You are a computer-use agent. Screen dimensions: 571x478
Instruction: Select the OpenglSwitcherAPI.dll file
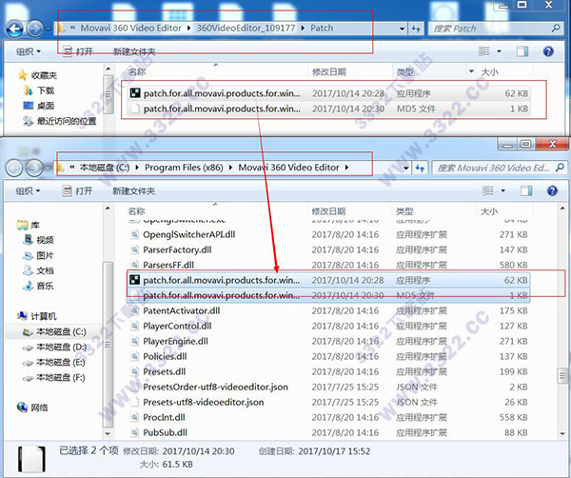[328, 234]
